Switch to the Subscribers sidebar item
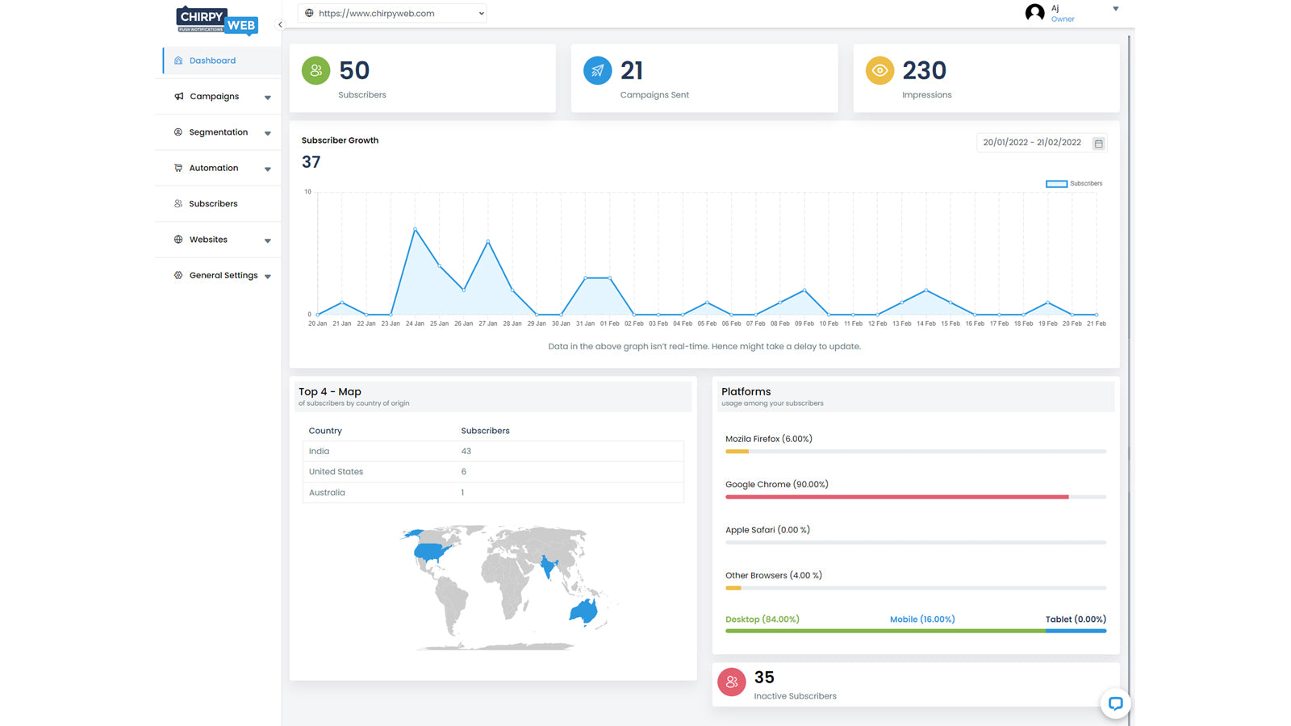Screen dimensions: 1291x726 [x=212, y=203]
